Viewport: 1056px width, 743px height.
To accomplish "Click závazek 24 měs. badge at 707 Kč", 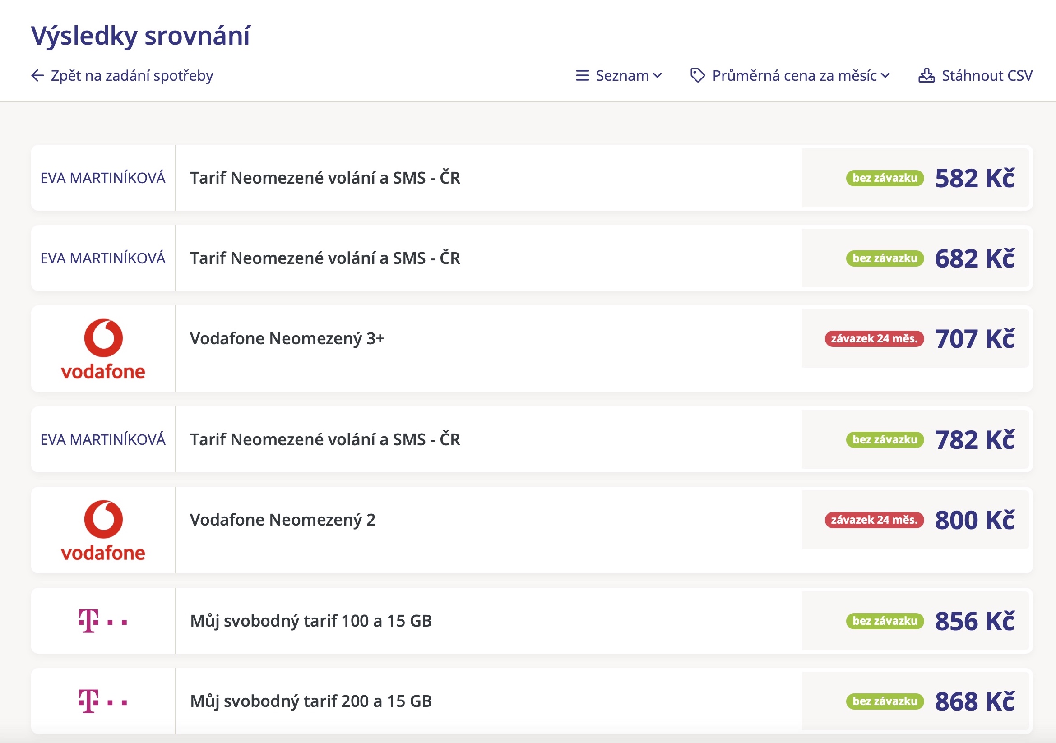I will click(874, 338).
